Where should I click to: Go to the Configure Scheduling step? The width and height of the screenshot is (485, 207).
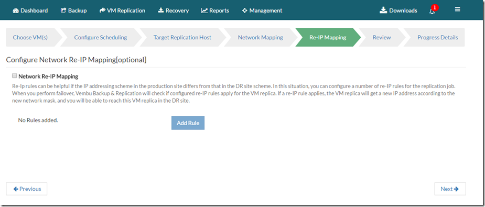101,37
